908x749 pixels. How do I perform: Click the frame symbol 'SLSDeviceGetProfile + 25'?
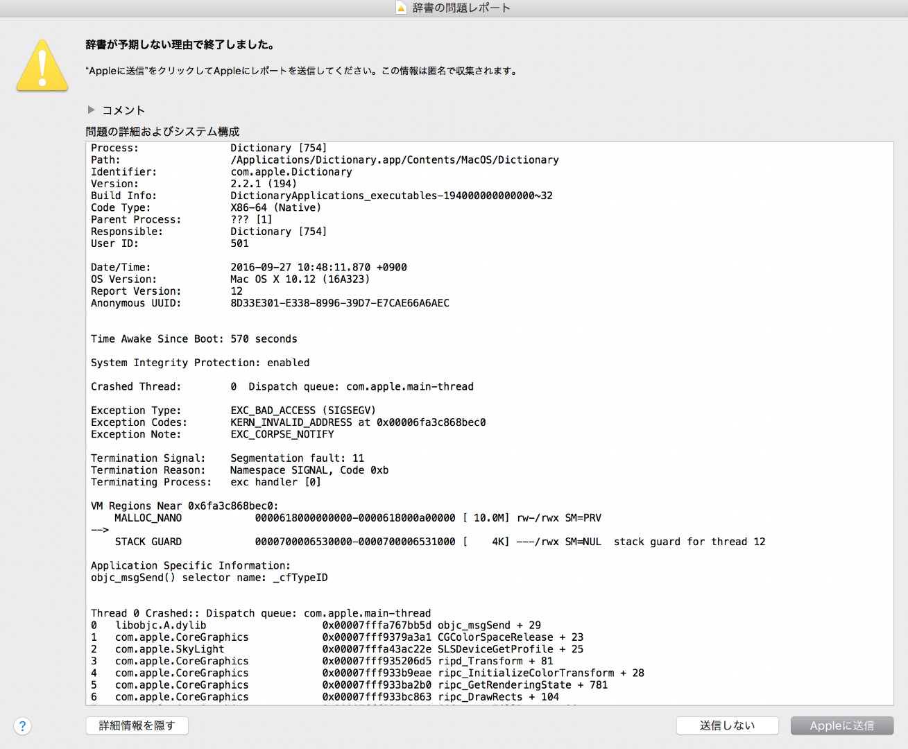[x=511, y=649]
